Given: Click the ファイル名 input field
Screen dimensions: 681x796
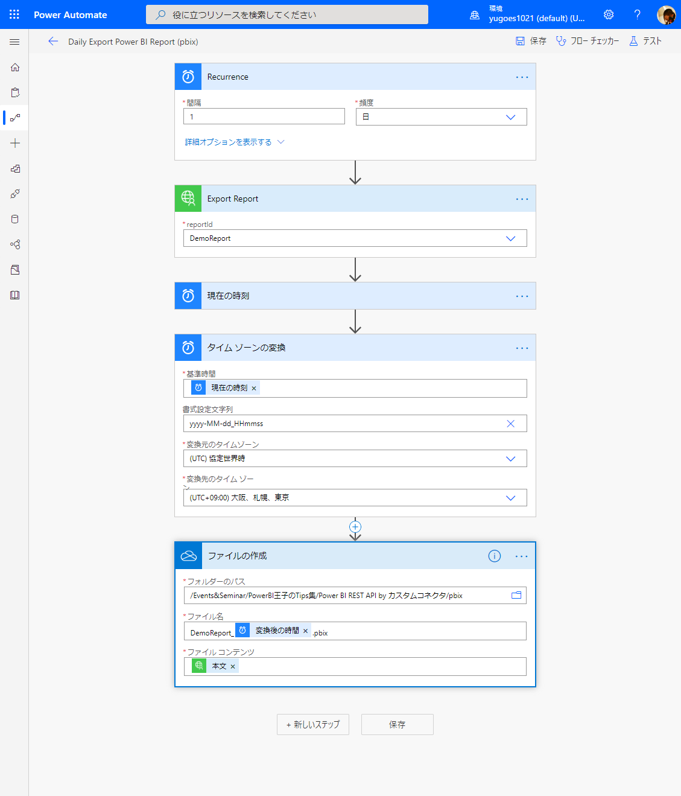Looking at the screenshot, I should (355, 631).
